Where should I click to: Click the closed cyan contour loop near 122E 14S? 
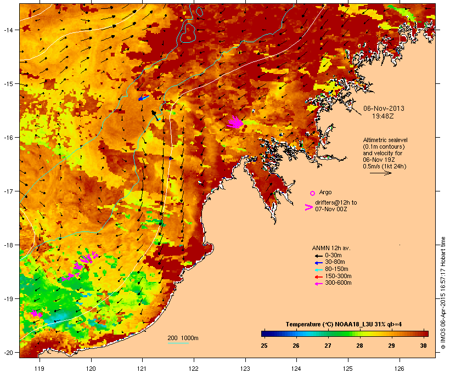[x=188, y=33]
